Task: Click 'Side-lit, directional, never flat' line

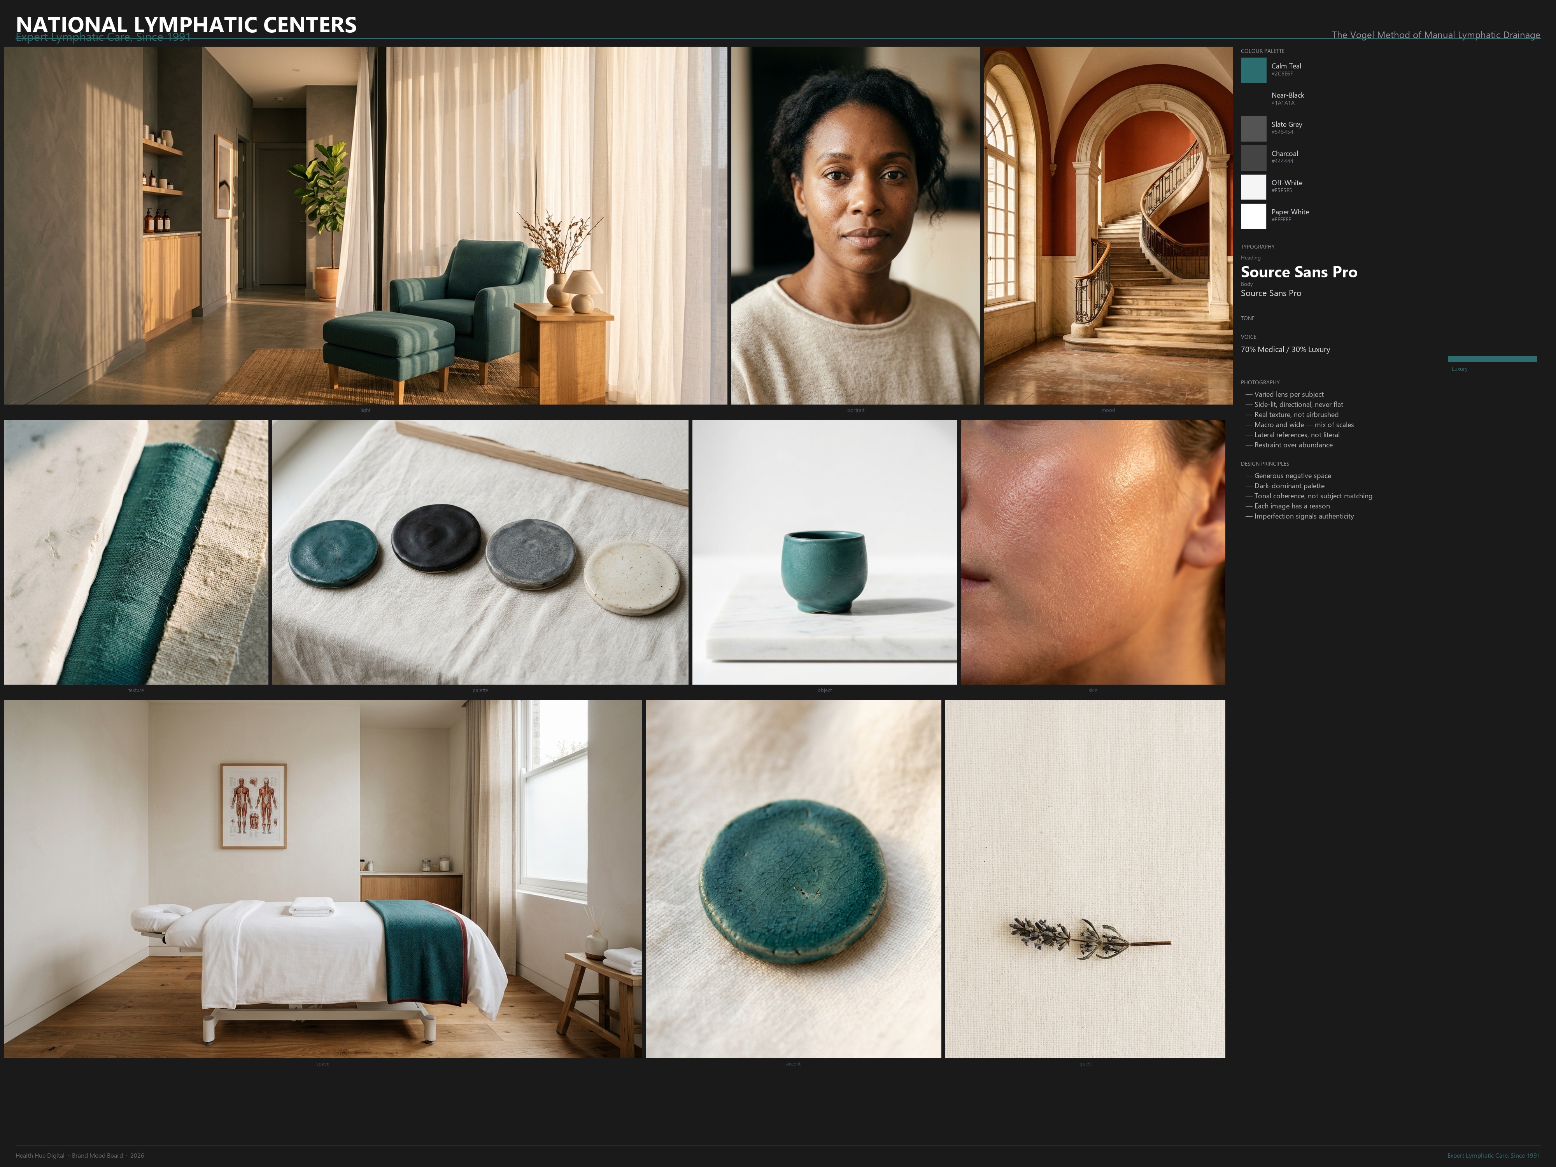Action: click(1294, 405)
